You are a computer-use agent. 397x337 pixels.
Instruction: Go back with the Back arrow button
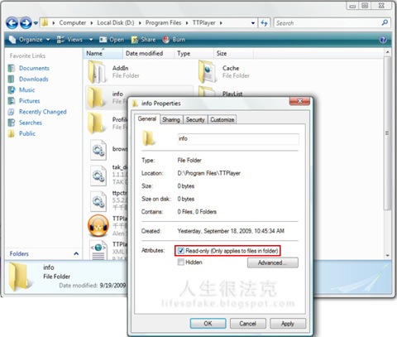tap(12, 23)
